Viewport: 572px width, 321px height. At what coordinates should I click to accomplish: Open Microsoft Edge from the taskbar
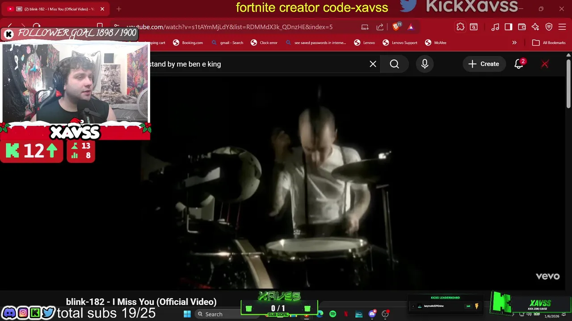tap(320, 314)
